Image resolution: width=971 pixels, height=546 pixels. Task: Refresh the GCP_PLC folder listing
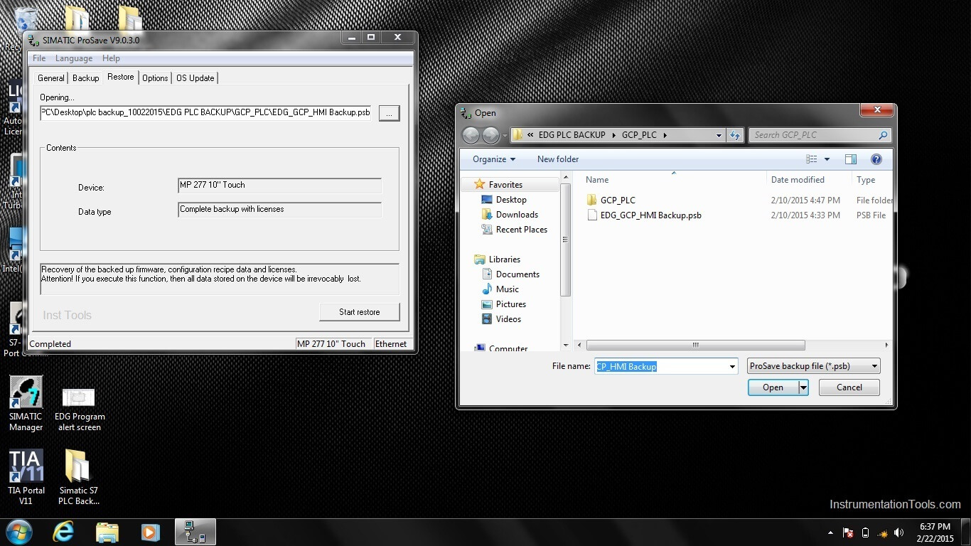735,135
